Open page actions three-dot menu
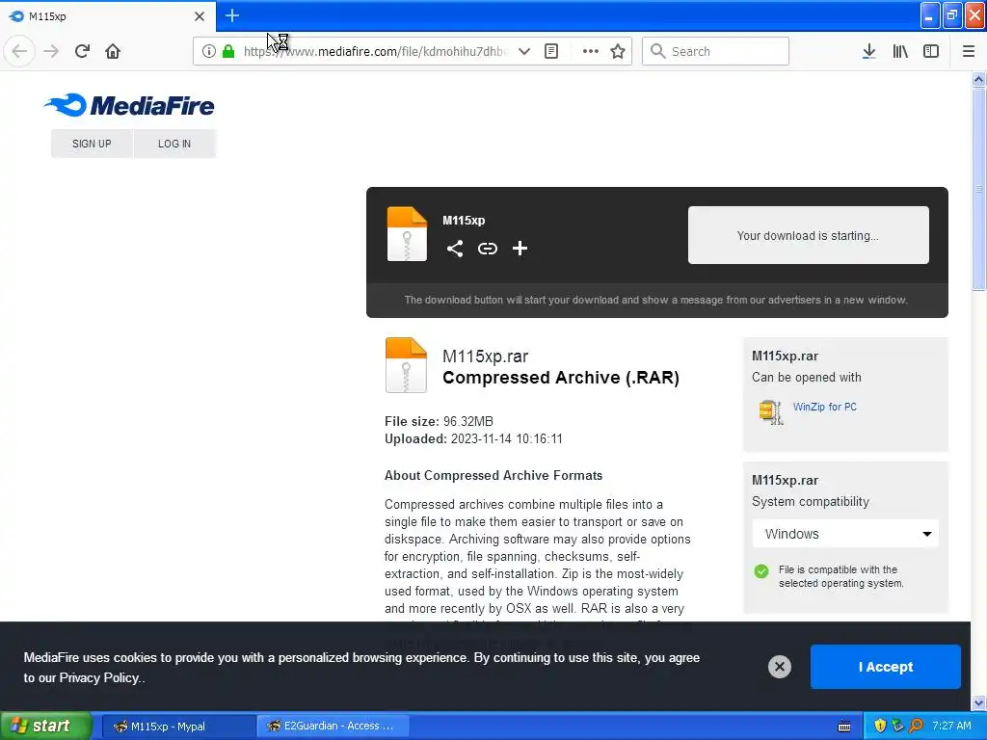 (591, 51)
